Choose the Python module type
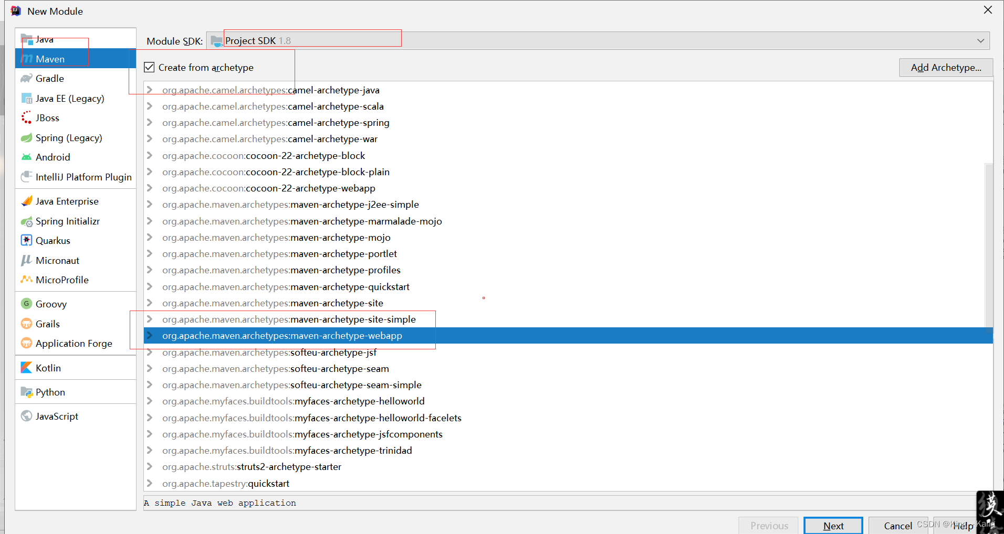This screenshot has width=1004, height=534. 76,392
